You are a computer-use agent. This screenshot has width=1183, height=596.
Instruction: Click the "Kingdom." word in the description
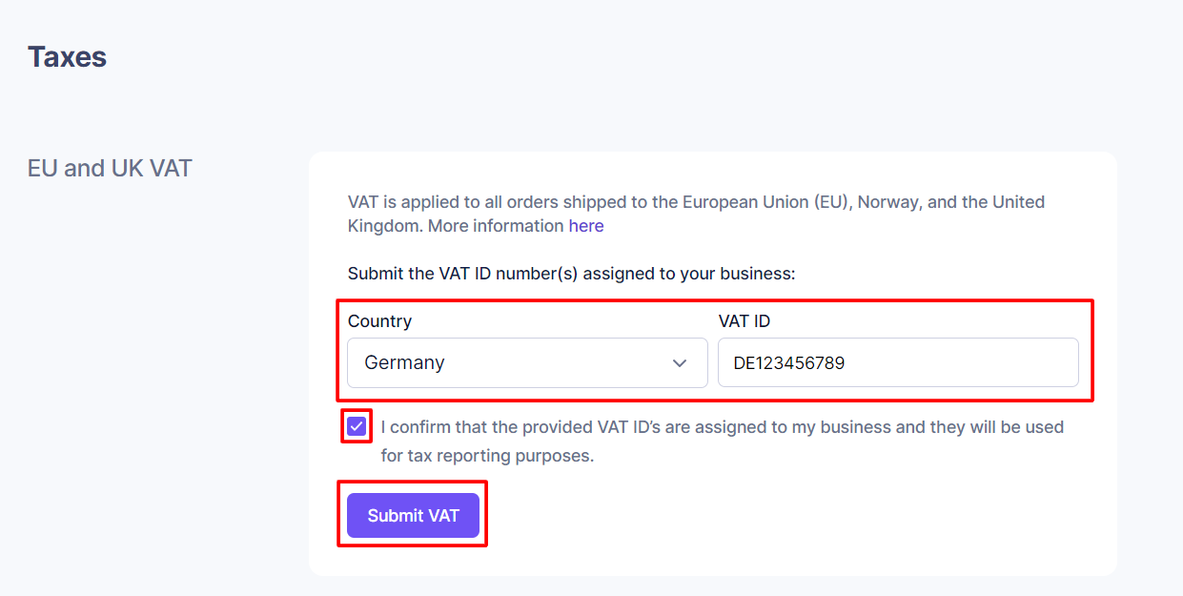pos(385,226)
